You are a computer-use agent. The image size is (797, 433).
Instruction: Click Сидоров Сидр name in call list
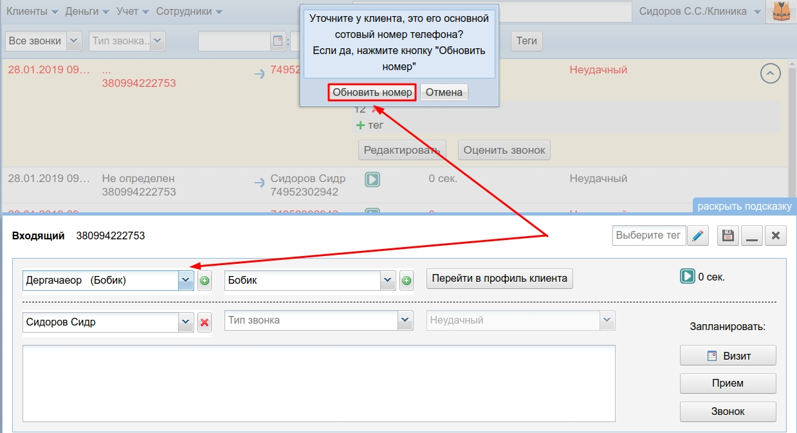coord(308,178)
